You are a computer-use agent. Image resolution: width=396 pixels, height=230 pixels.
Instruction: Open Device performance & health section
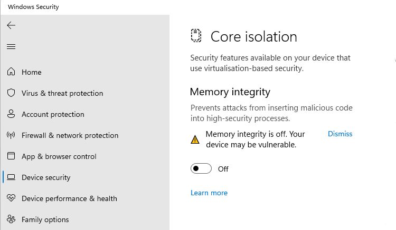pyautogui.click(x=70, y=198)
